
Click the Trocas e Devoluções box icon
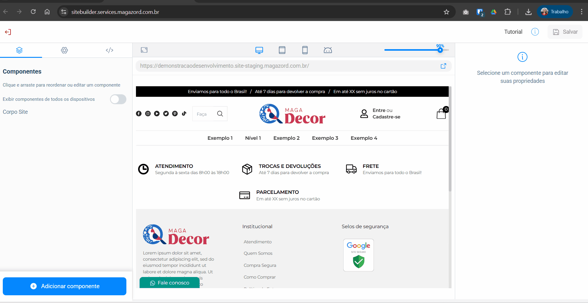click(247, 169)
